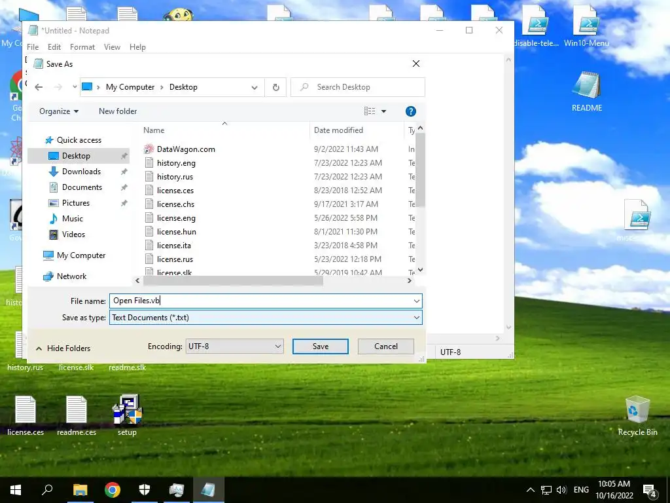
Task: Select the Win10-Menu desktop script icon
Action: pyautogui.click(x=586, y=26)
